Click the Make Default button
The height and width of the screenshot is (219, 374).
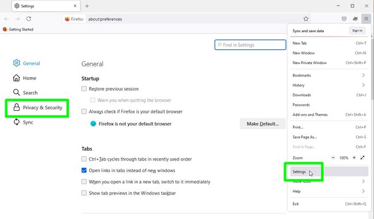coord(262,124)
